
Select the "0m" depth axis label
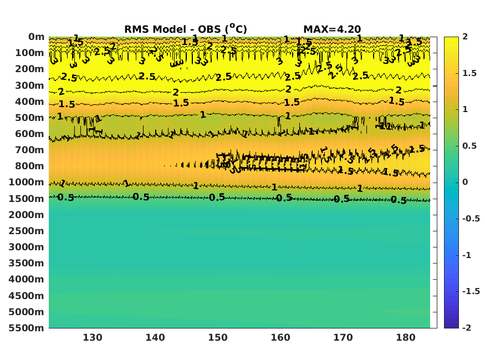coord(37,37)
